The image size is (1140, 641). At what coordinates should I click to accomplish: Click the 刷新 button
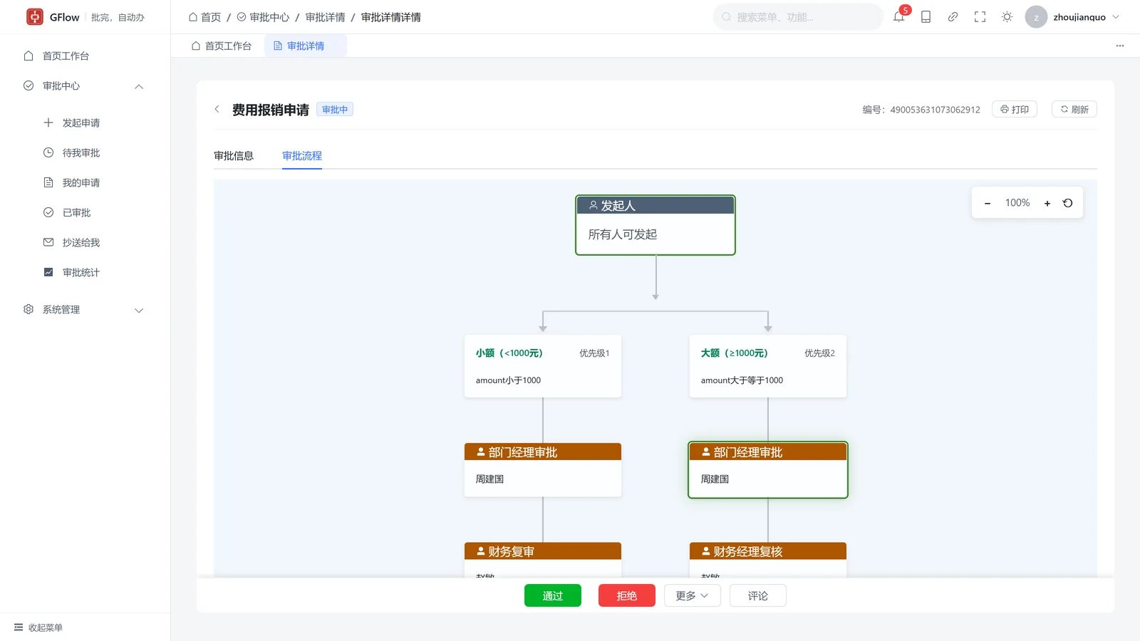click(x=1074, y=109)
